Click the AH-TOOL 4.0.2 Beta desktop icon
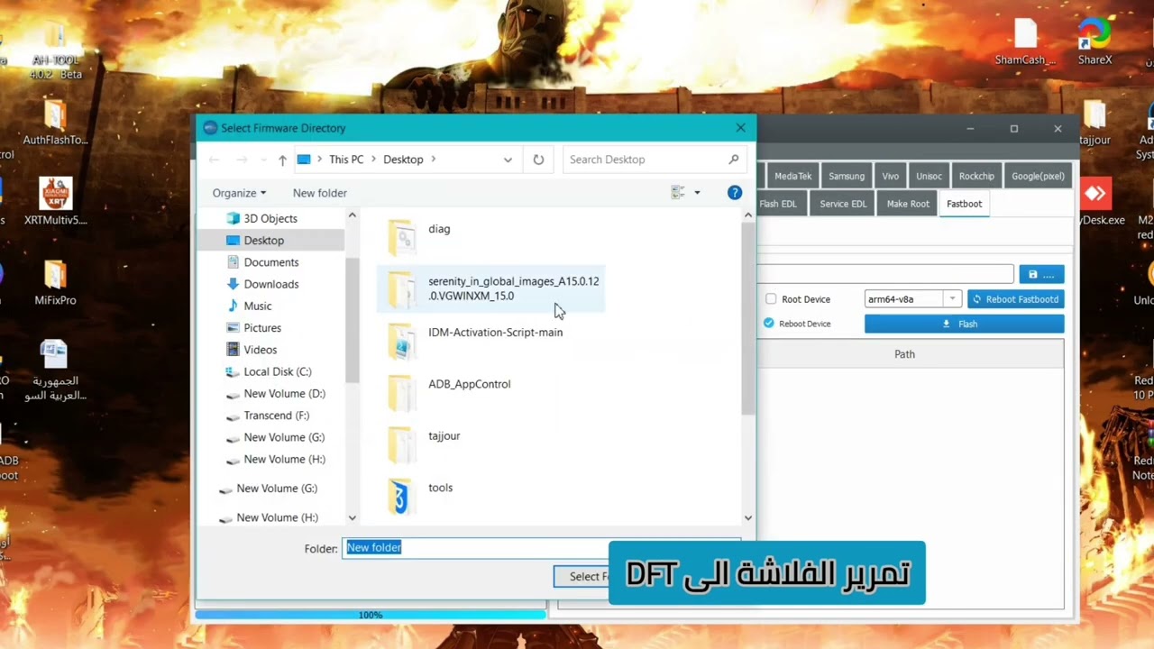The image size is (1154, 649). tap(56, 50)
